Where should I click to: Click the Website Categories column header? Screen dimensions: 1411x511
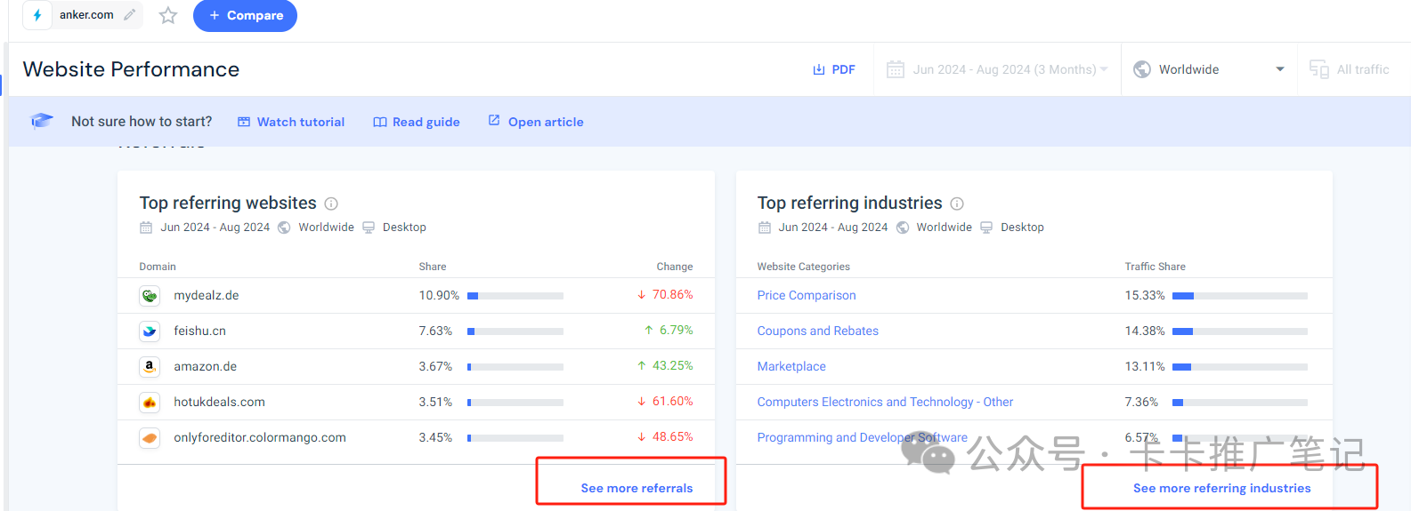(x=803, y=267)
